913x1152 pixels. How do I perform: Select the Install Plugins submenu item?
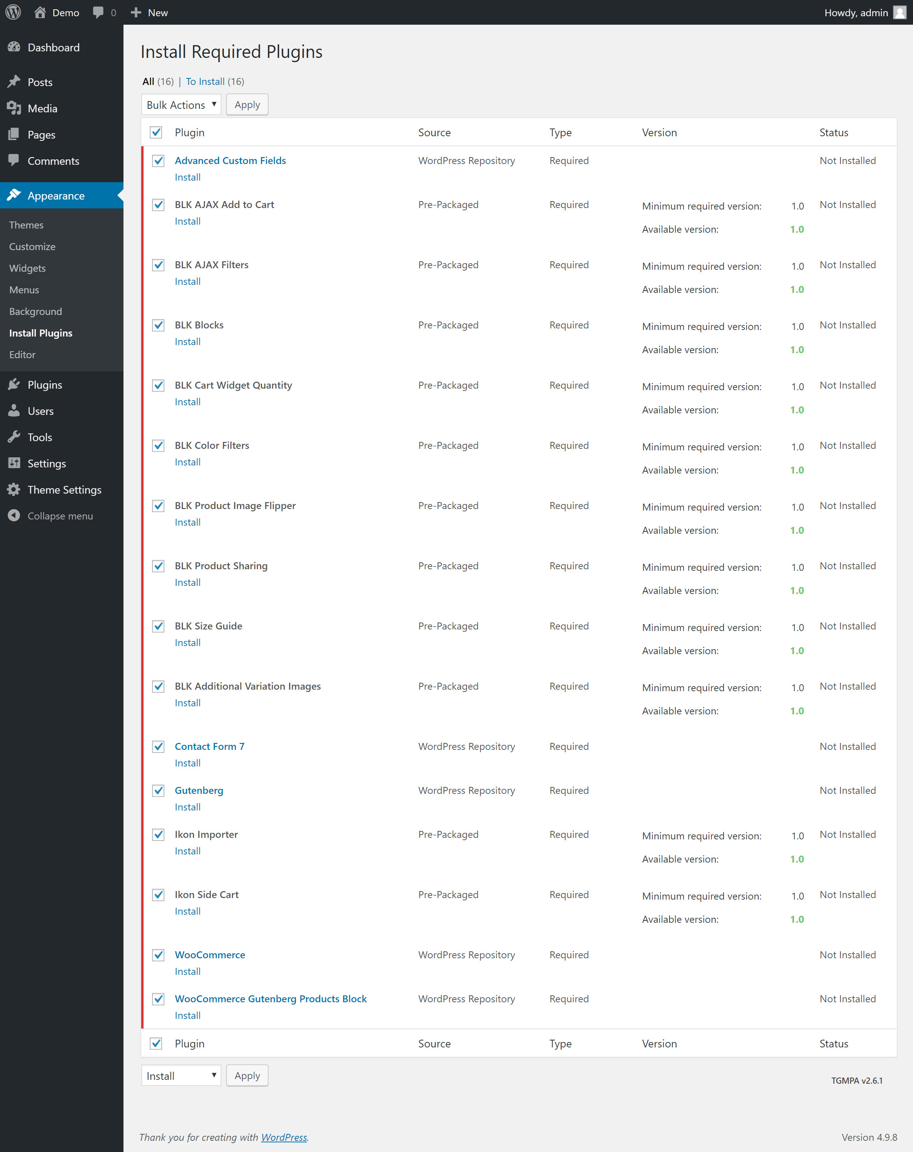[x=41, y=333]
